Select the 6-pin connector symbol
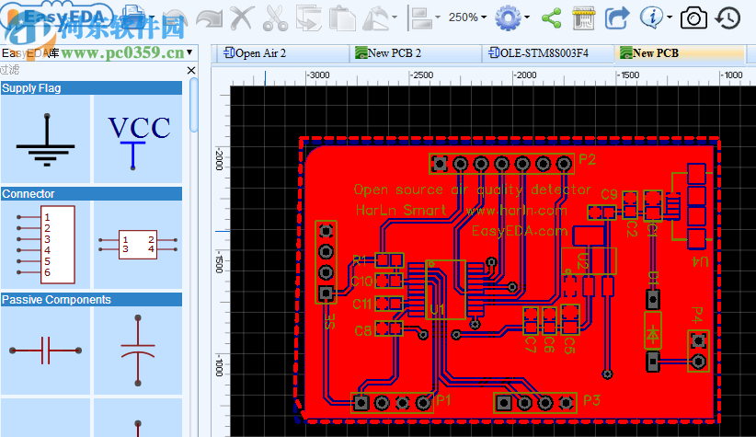The width and height of the screenshot is (756, 437). point(45,244)
